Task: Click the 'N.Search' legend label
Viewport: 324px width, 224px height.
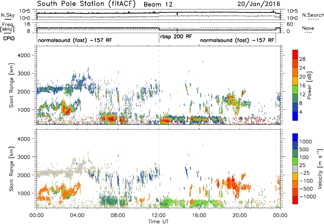Action: click(313, 15)
